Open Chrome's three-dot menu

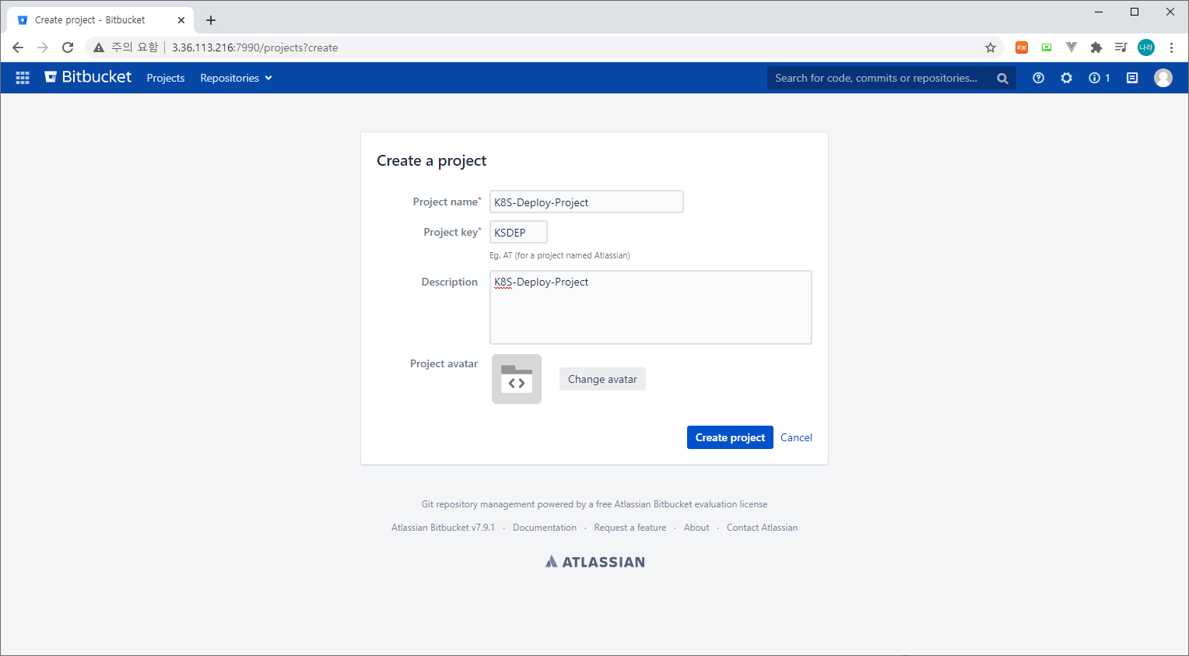pyautogui.click(x=1173, y=47)
